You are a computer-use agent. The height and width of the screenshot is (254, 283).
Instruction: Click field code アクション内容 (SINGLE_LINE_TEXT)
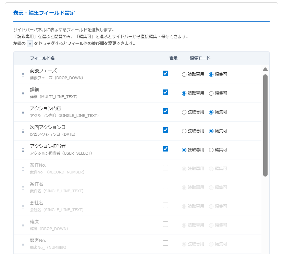(64, 116)
